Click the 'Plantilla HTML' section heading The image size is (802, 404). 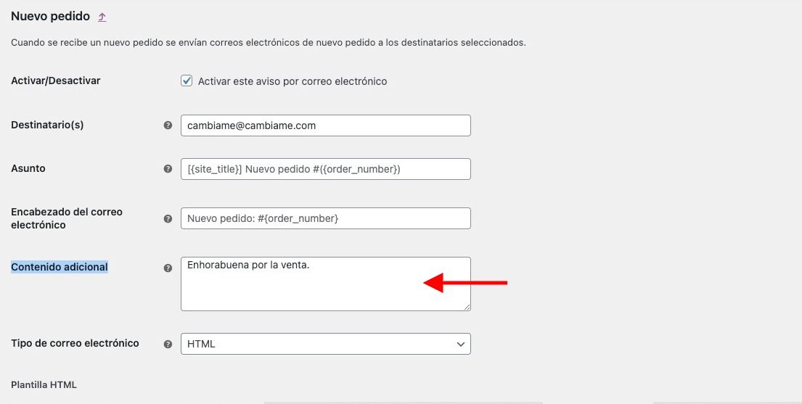(44, 384)
